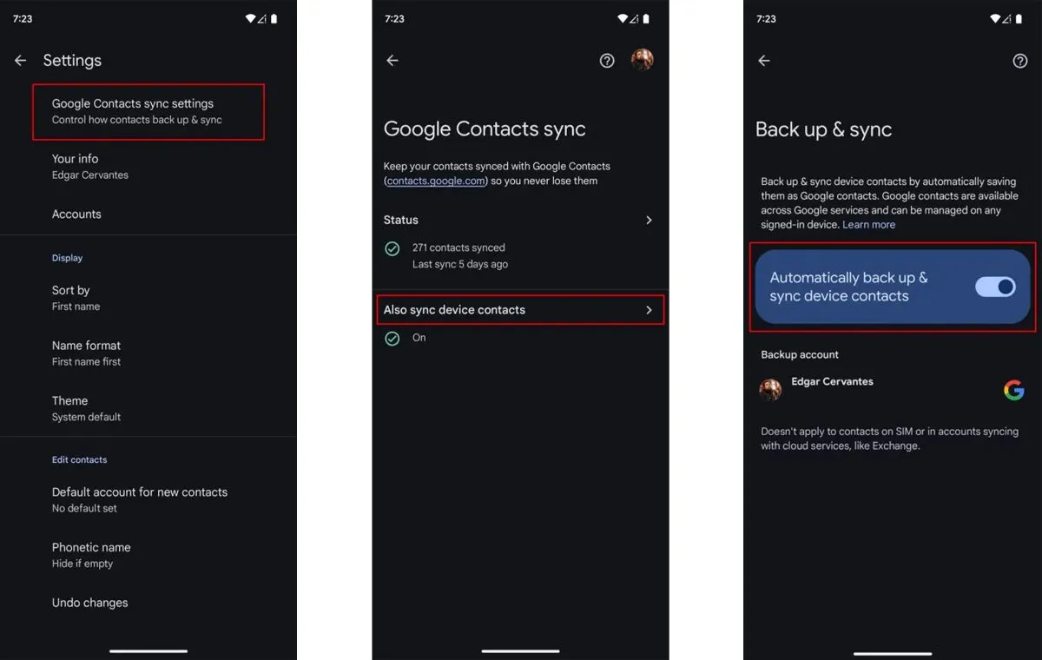This screenshot has width=1042, height=660.
Task: Tap the Learn more link
Action: pyautogui.click(x=868, y=225)
